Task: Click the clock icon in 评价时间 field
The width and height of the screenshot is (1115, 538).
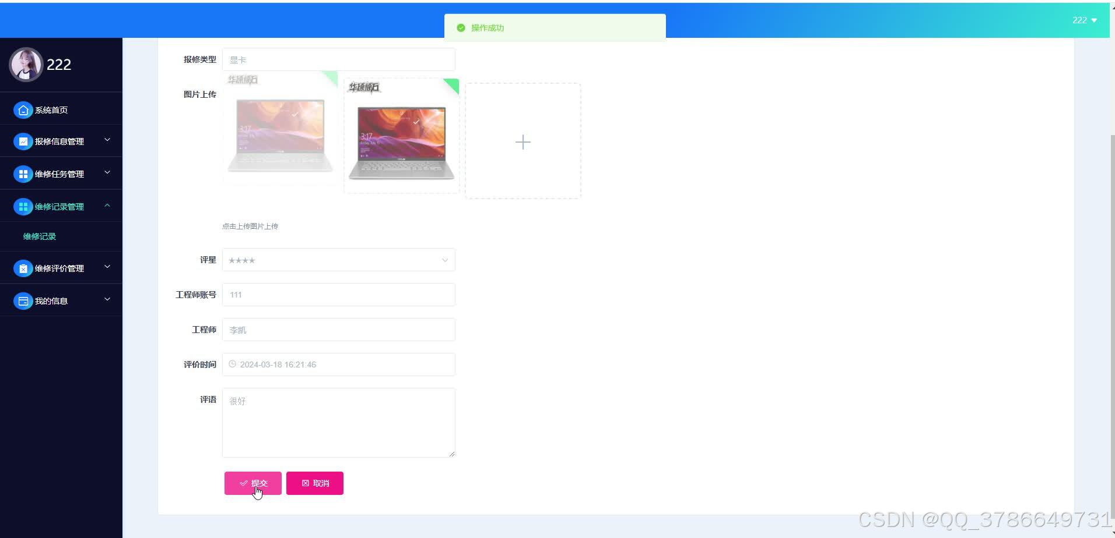Action: coord(232,364)
